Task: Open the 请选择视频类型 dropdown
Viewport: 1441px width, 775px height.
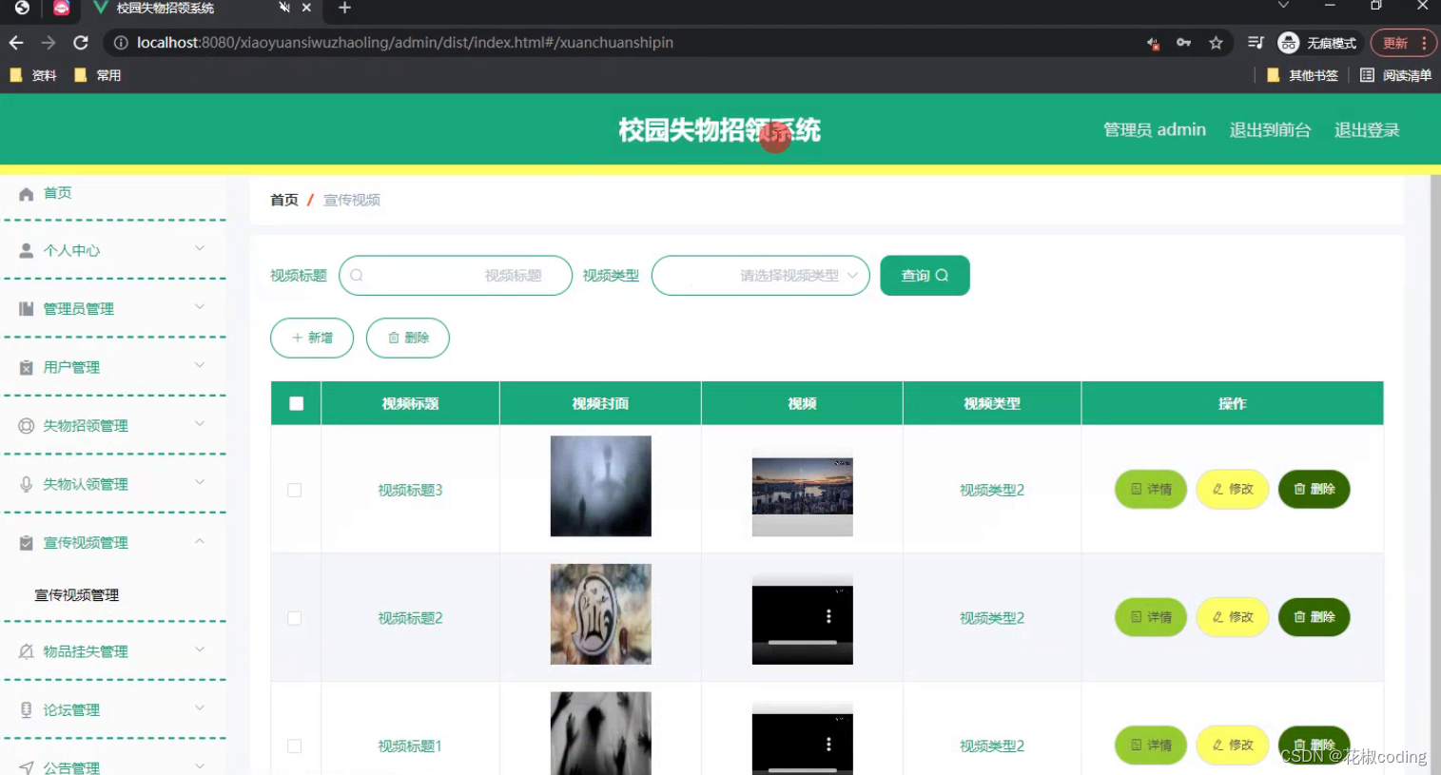Action: point(760,275)
